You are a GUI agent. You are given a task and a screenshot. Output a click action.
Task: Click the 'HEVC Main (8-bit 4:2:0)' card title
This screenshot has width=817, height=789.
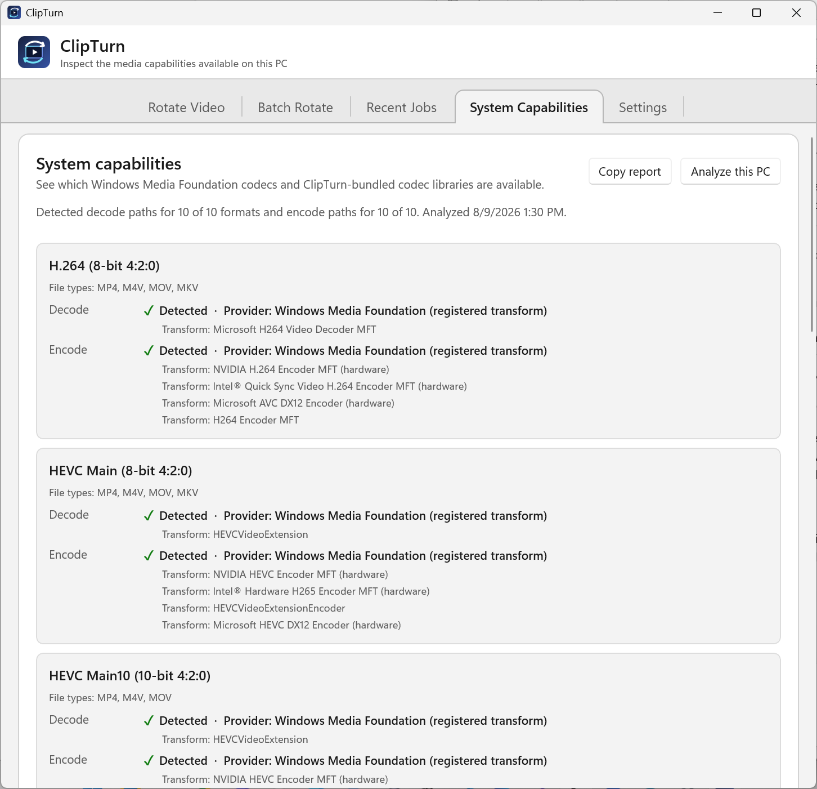pyautogui.click(x=120, y=471)
